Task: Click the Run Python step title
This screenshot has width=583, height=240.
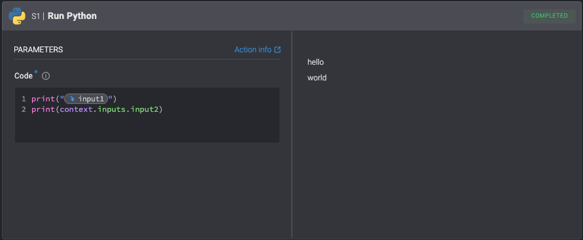Action: [x=72, y=16]
